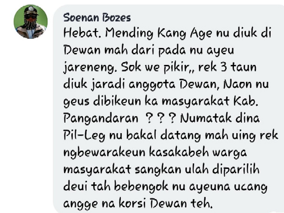Click the word anggota in the comment

pos(152,85)
